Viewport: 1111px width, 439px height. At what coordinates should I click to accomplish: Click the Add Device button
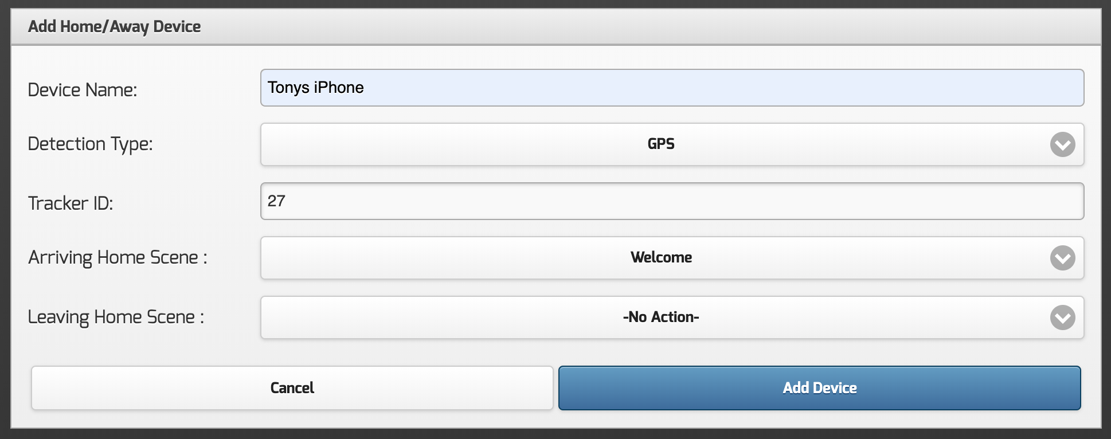tap(819, 388)
